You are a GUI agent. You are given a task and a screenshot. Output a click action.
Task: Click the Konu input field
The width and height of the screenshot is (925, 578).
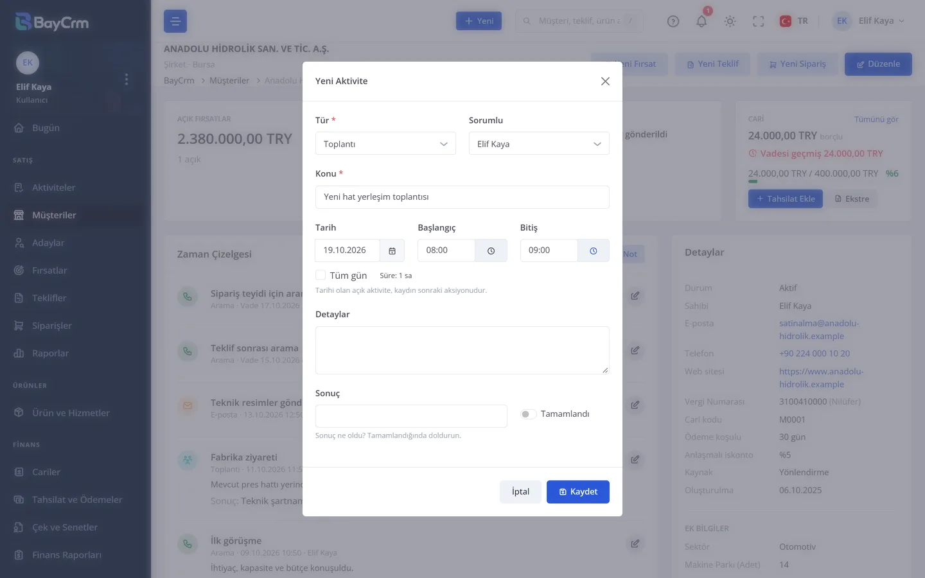pyautogui.click(x=463, y=197)
